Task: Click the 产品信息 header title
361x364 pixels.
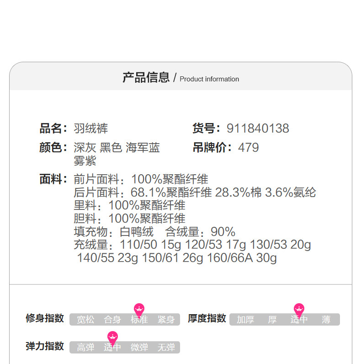Action: click(x=146, y=78)
